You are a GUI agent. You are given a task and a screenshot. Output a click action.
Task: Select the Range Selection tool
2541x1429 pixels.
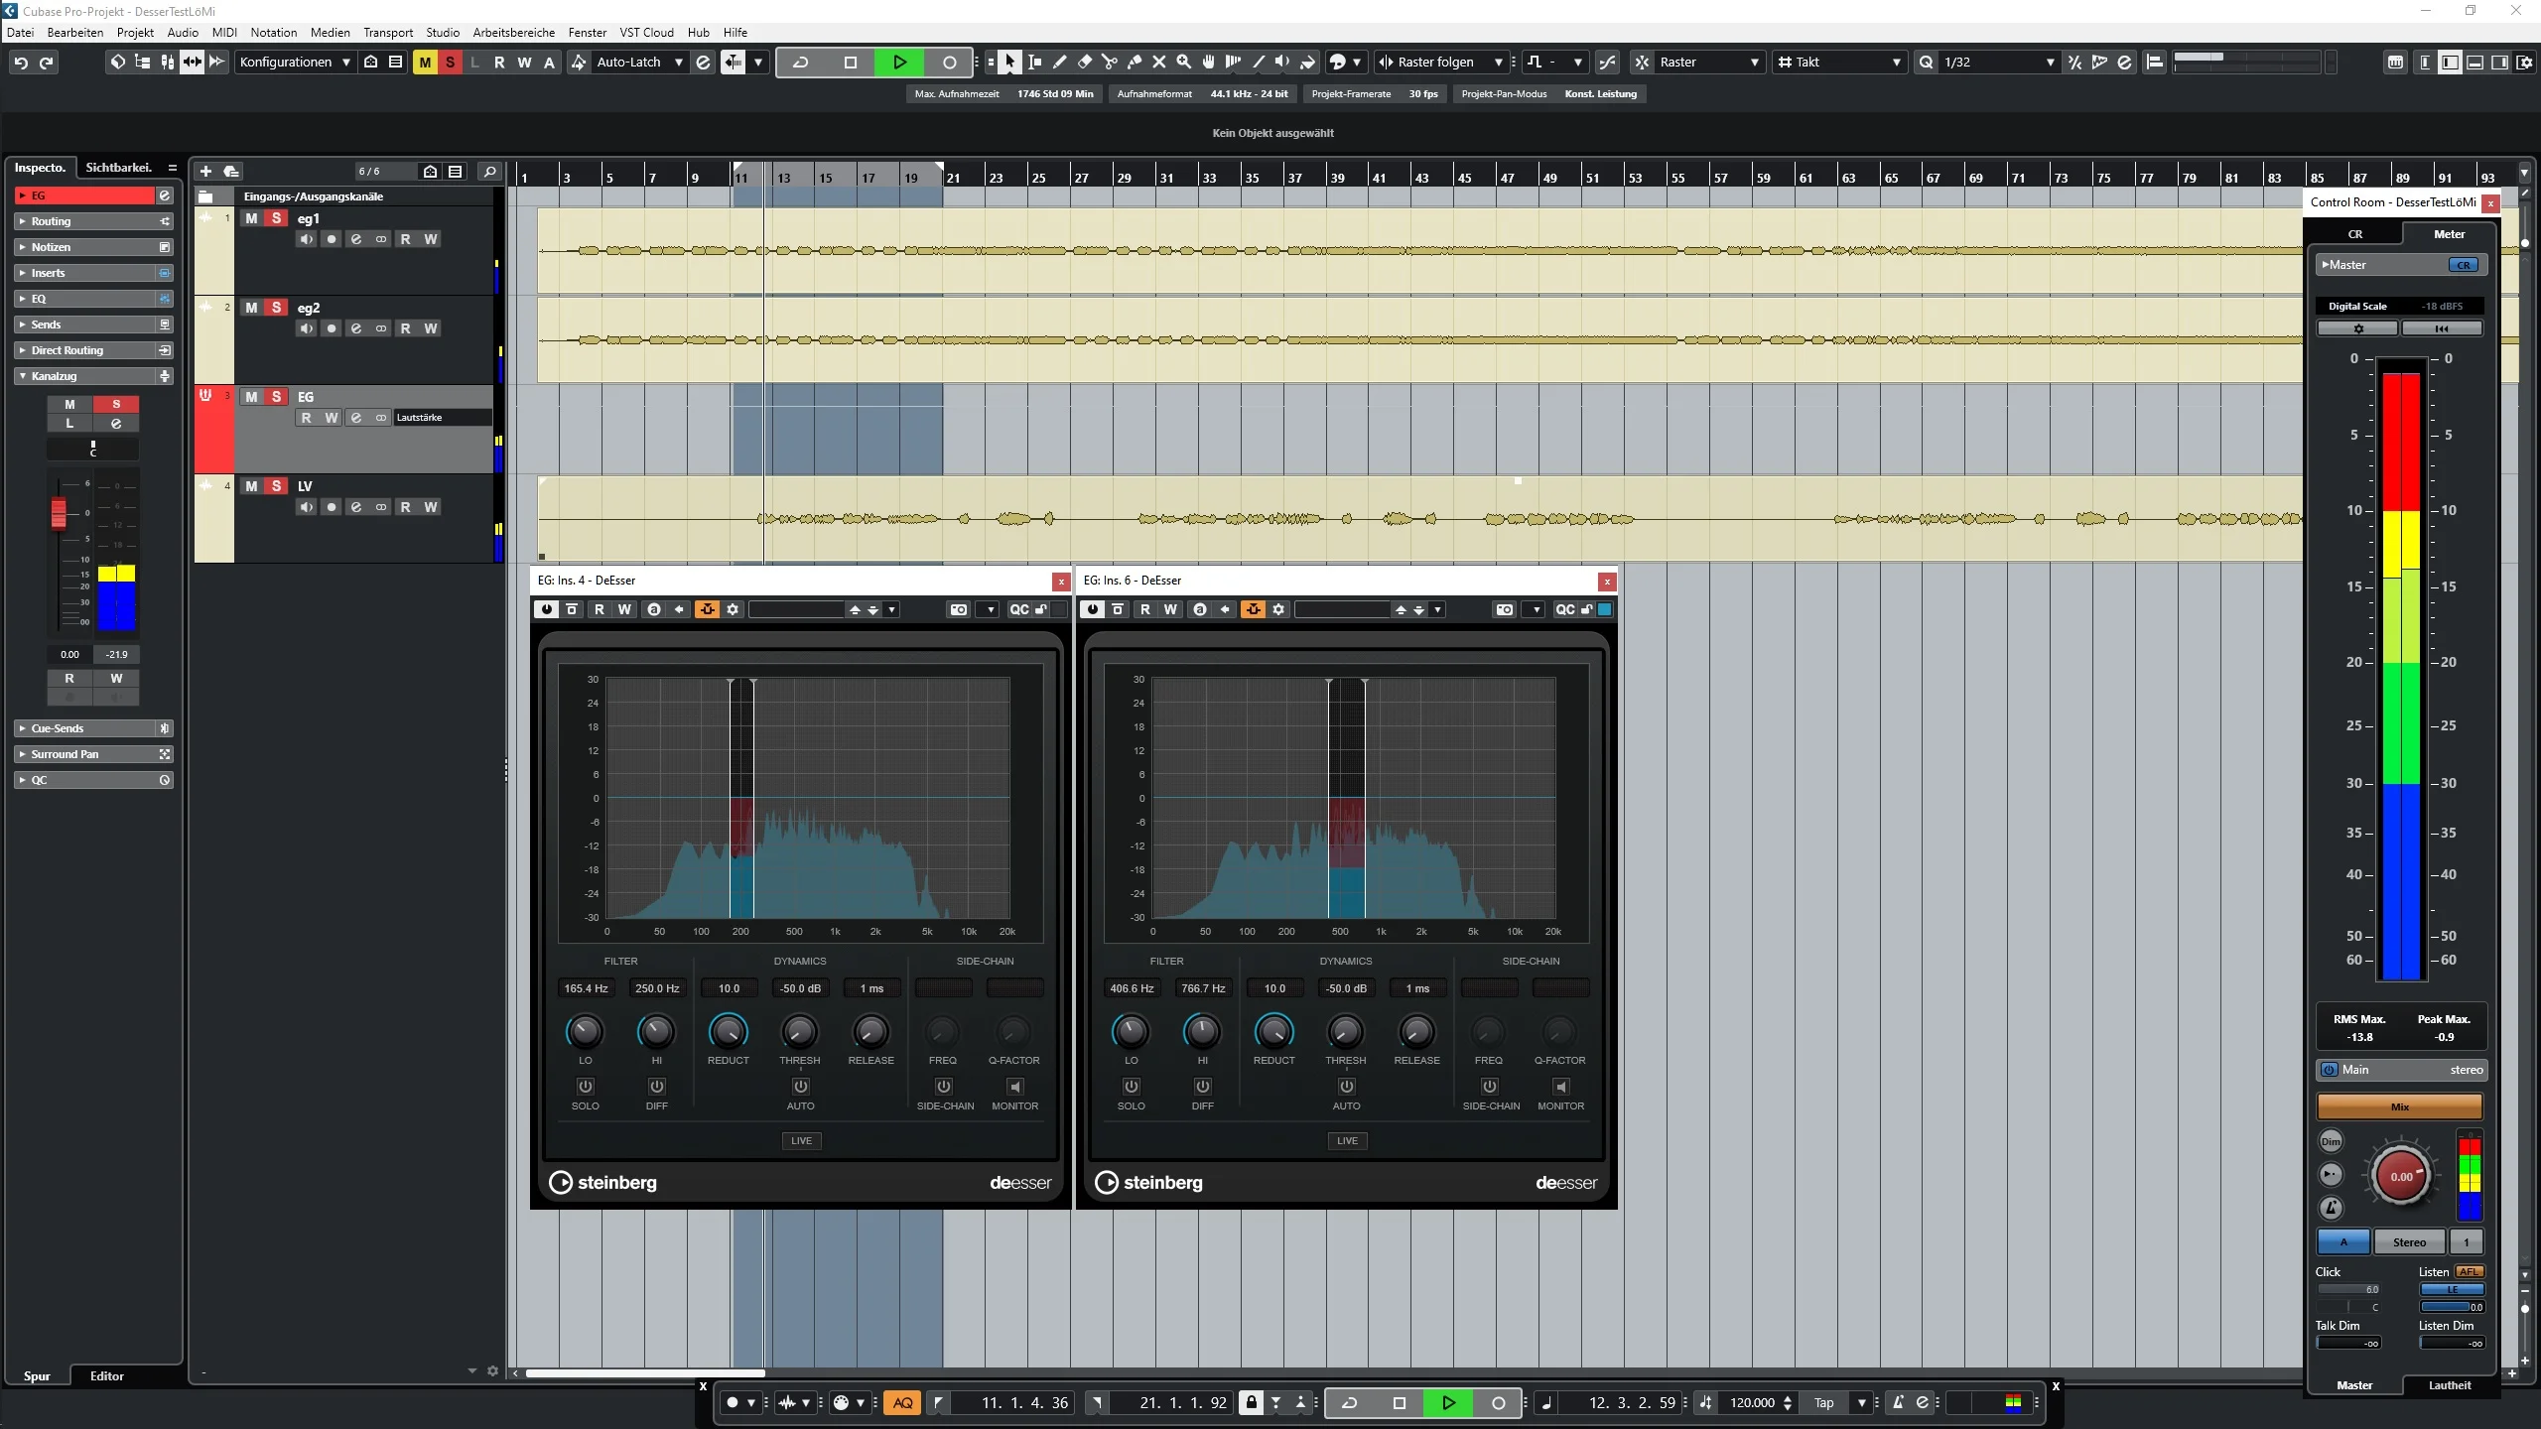[1034, 62]
